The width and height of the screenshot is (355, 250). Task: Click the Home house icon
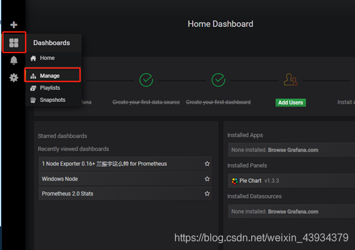coord(33,58)
